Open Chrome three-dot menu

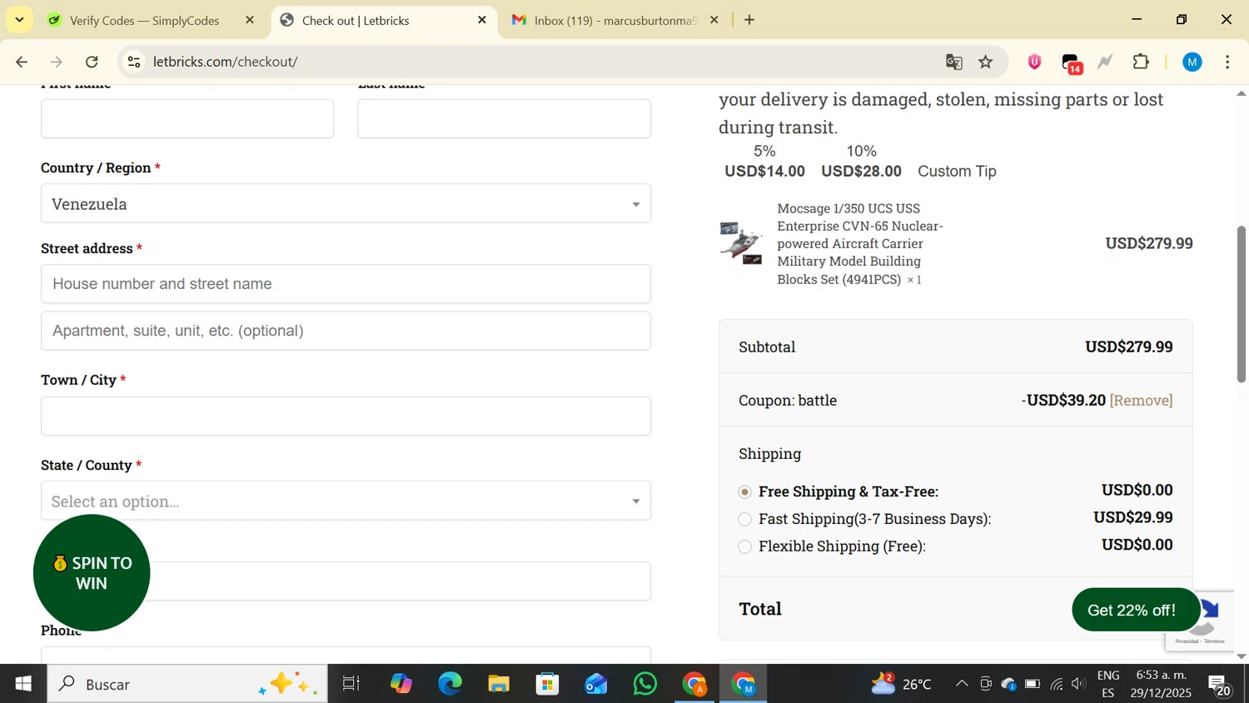(x=1228, y=62)
